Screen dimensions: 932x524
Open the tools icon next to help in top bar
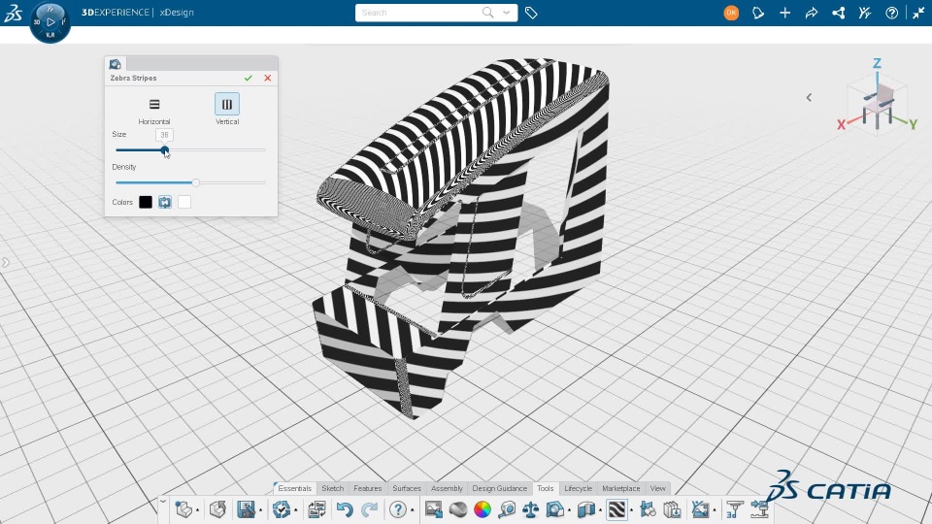(x=865, y=13)
